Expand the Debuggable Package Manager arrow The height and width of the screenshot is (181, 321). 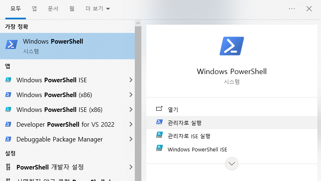[x=131, y=139]
